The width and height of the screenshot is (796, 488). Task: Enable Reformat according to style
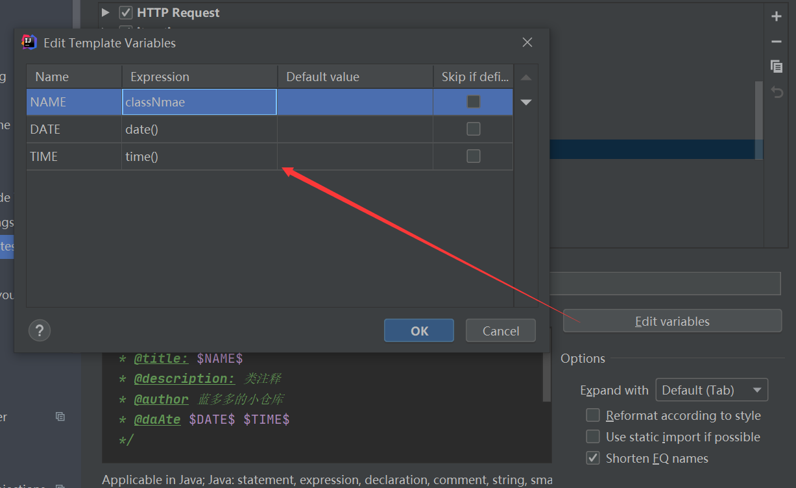pos(592,415)
